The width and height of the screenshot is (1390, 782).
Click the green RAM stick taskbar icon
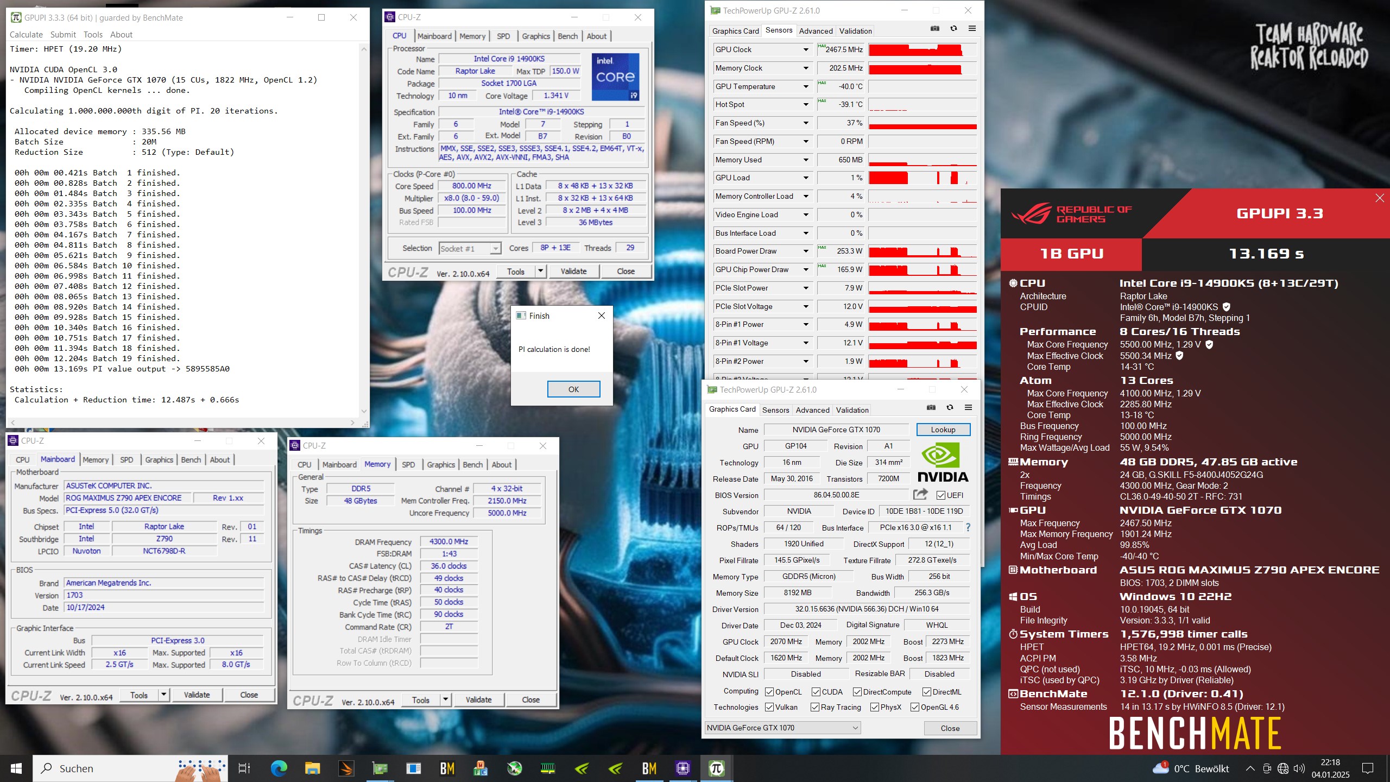(x=548, y=768)
